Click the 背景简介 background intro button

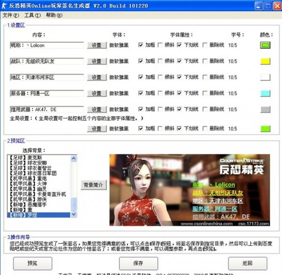(x=94, y=185)
